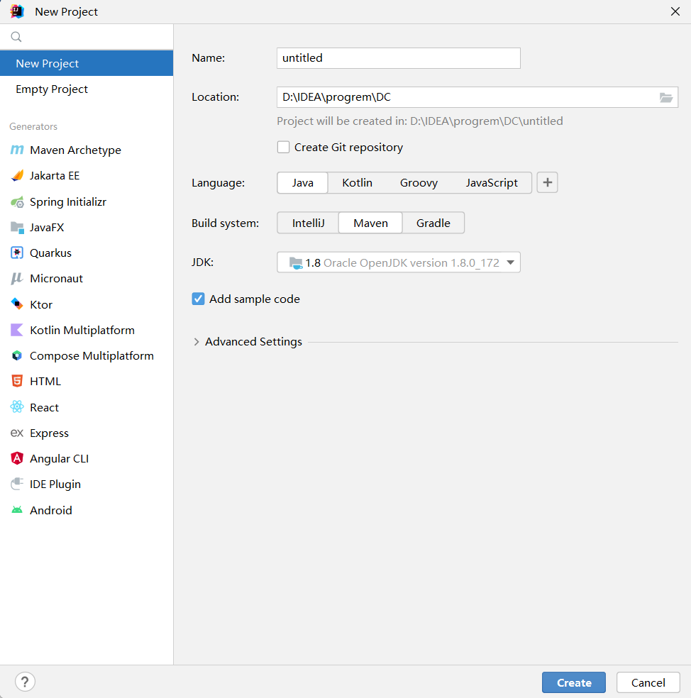The image size is (691, 698).
Task: Select New Project in sidebar
Action: (x=87, y=63)
